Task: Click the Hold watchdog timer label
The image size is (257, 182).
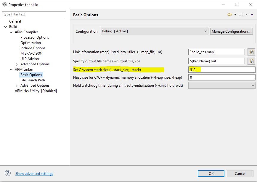Action: coord(128,86)
